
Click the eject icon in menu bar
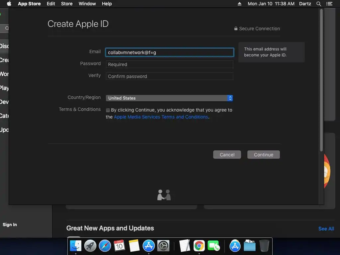(x=239, y=4)
